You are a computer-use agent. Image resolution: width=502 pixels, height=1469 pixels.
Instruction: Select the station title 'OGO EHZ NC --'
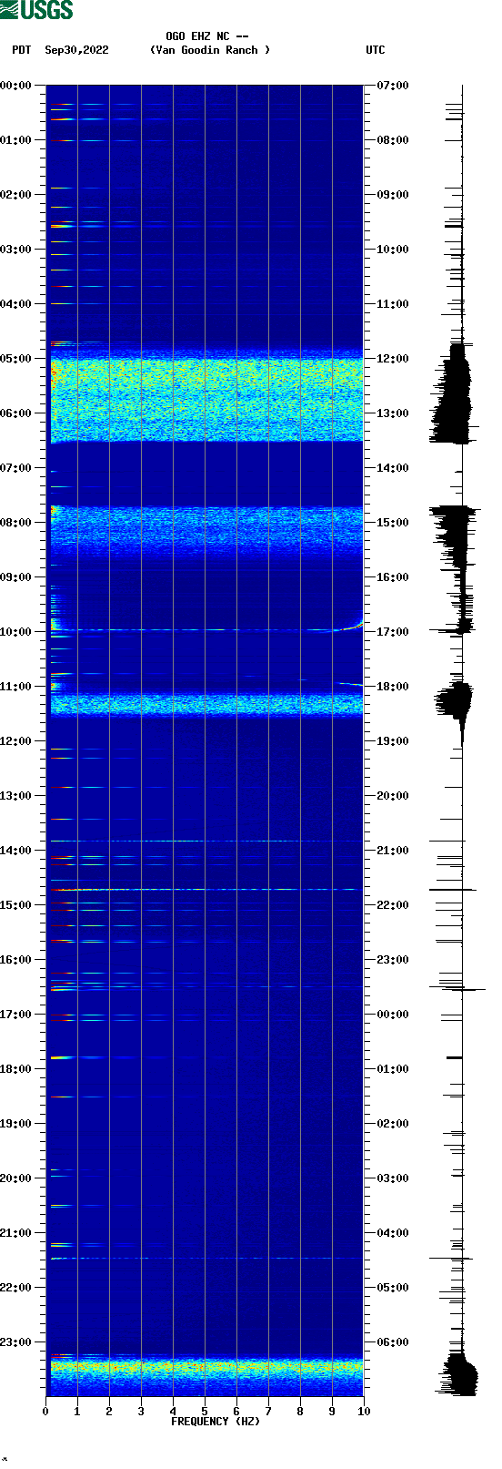[x=207, y=36]
